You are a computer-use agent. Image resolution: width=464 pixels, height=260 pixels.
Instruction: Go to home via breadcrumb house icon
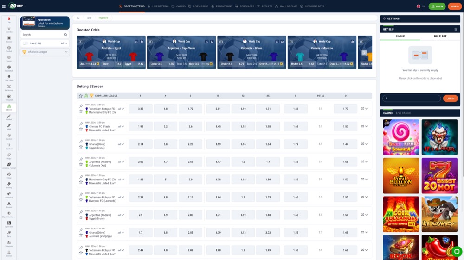[78, 18]
